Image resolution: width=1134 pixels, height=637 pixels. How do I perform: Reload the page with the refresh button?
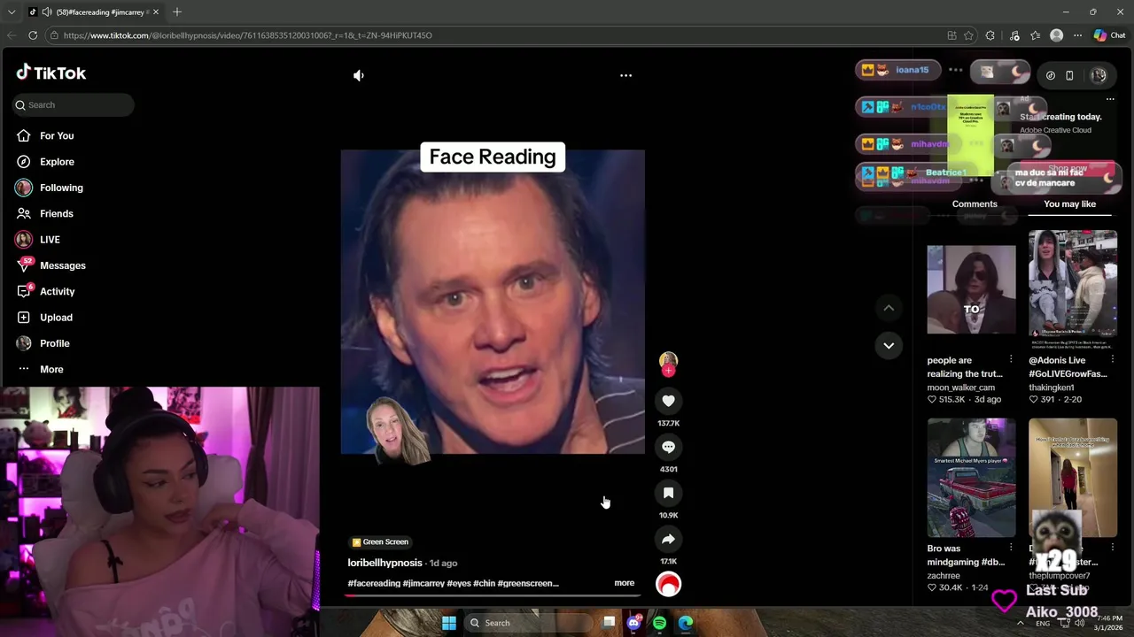tap(33, 35)
